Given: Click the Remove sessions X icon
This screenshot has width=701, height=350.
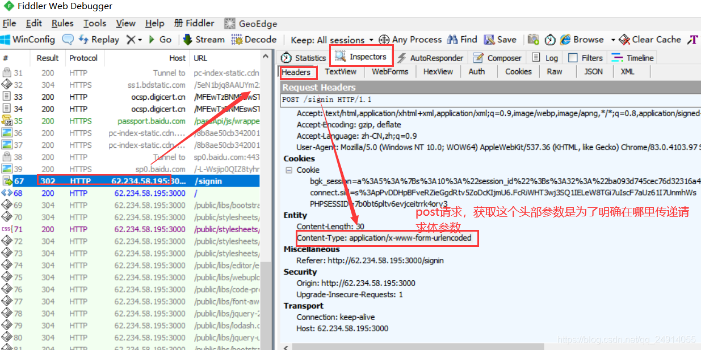Looking at the screenshot, I should [x=131, y=40].
